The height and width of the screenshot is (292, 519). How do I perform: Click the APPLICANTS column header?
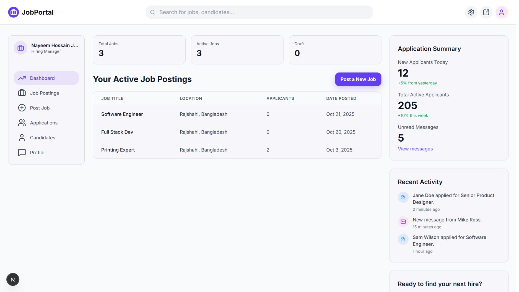[x=280, y=98]
